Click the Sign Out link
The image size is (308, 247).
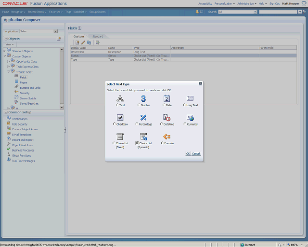(x=274, y=3)
